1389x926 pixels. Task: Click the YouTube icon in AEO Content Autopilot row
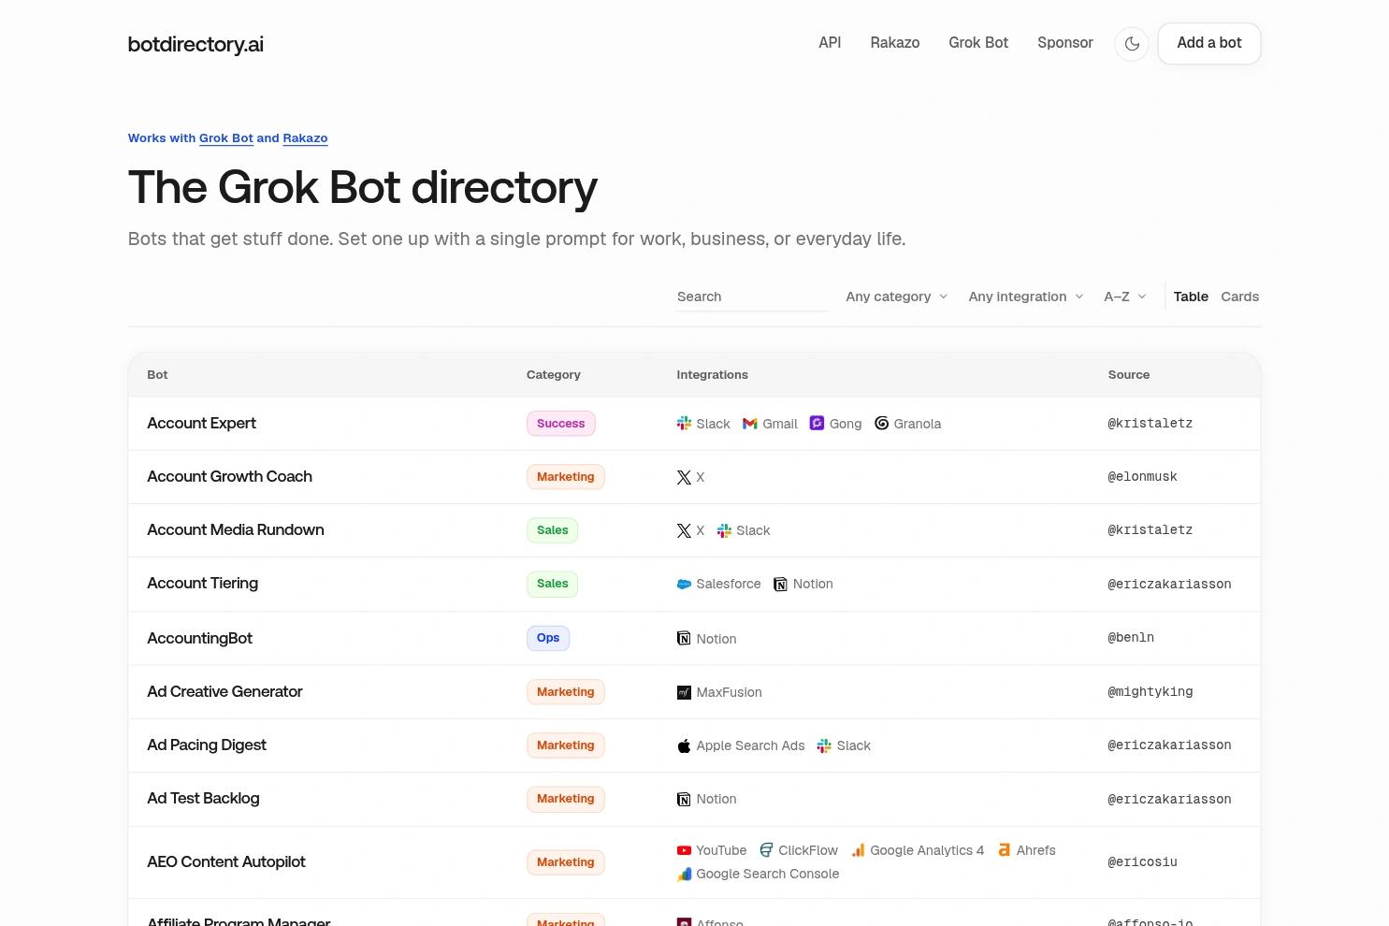684,850
